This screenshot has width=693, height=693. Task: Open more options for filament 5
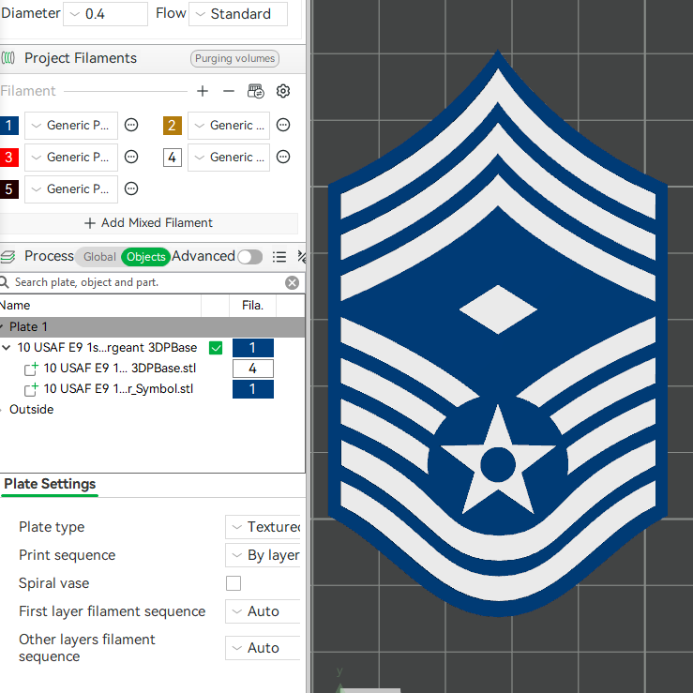tap(131, 188)
